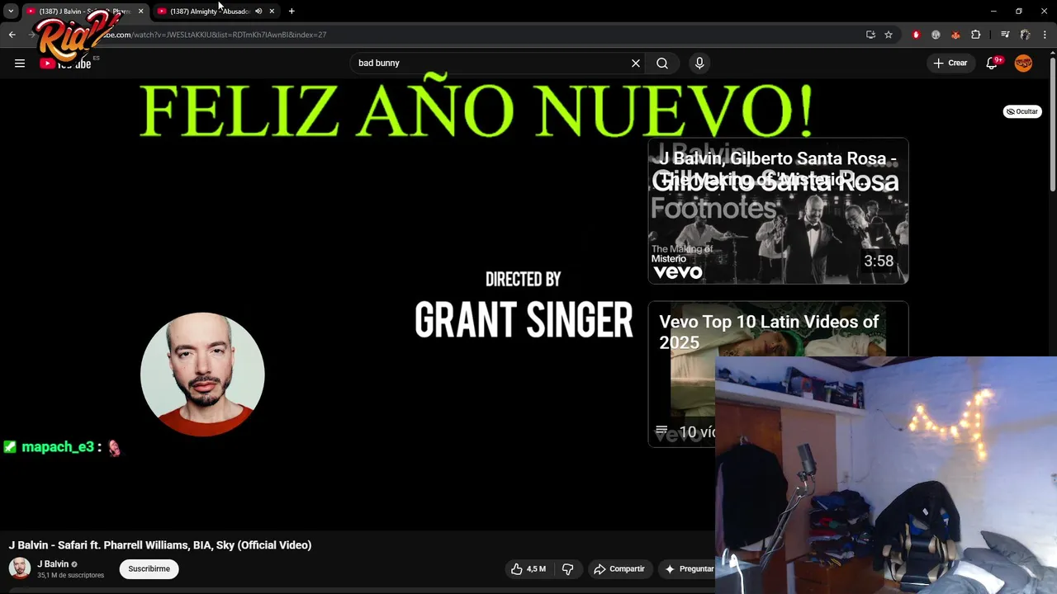The height and width of the screenshot is (594, 1057).
Task: Open the orange fox extension icon
Action: (x=955, y=35)
